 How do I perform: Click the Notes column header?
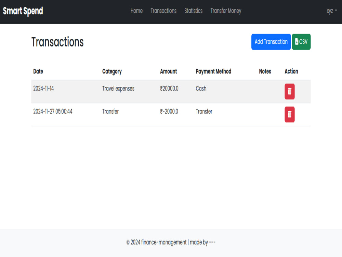[x=265, y=71]
